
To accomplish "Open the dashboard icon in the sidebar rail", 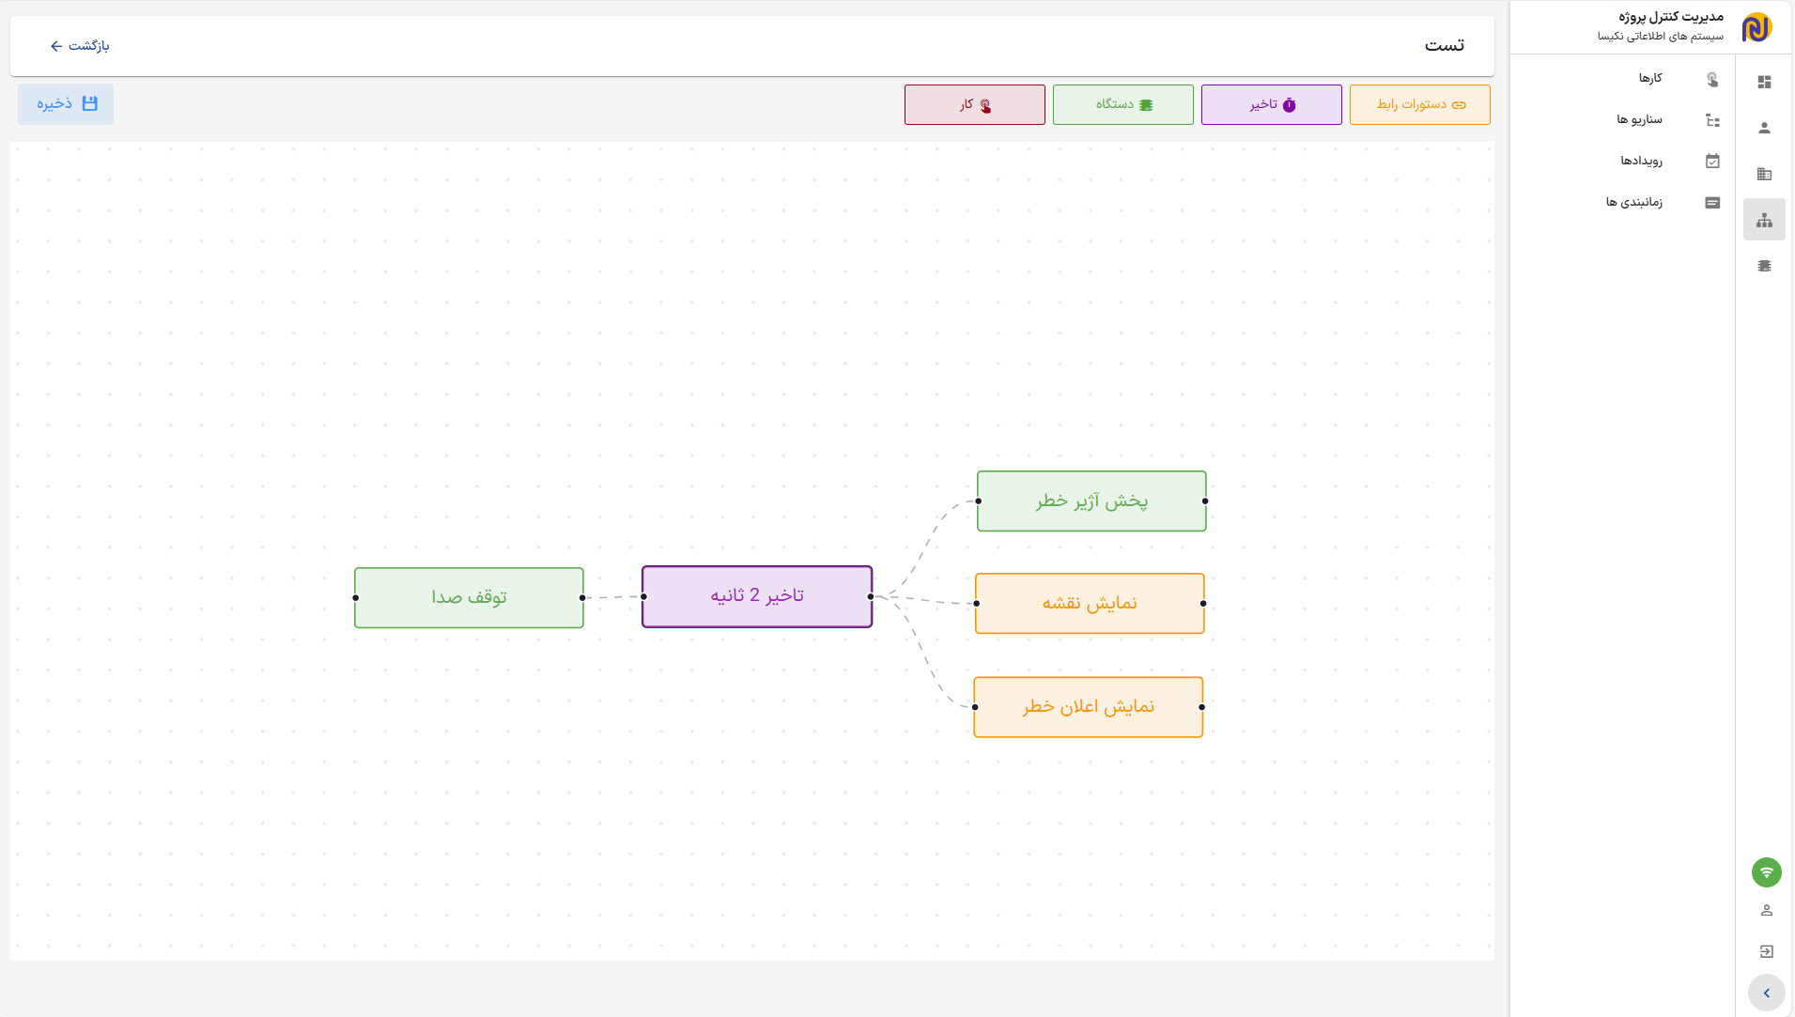I will click(1764, 83).
